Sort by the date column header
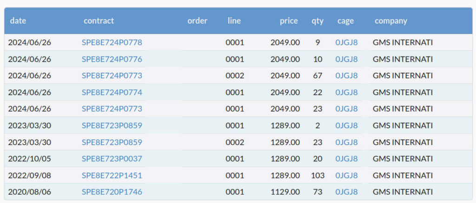Screen dimensions: 476x203 (18, 21)
